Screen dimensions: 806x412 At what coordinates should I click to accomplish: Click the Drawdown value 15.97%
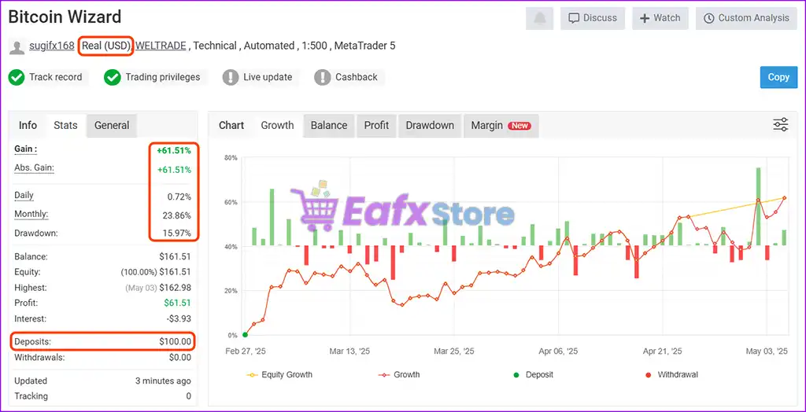coord(177,234)
